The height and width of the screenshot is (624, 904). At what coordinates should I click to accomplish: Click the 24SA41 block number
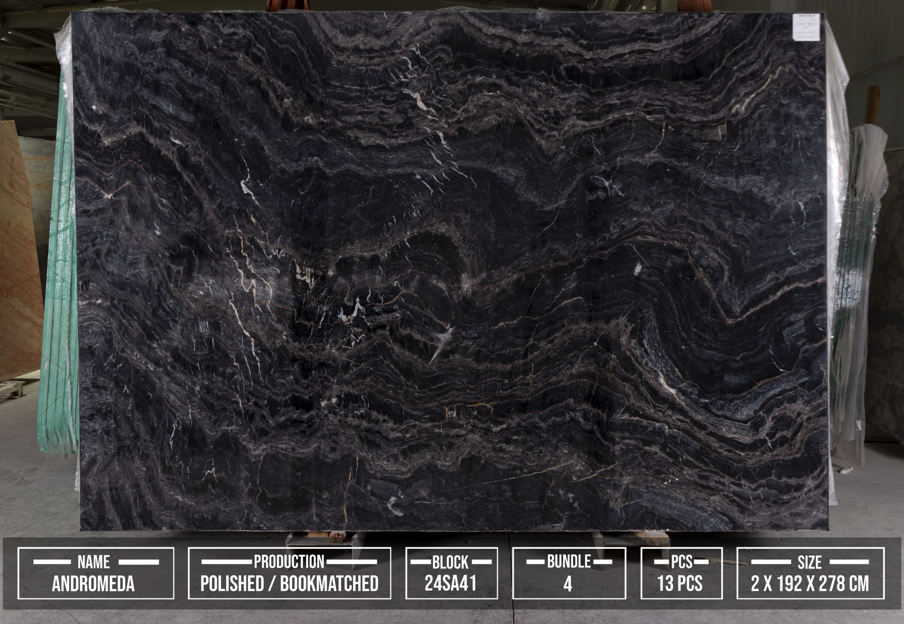451,583
